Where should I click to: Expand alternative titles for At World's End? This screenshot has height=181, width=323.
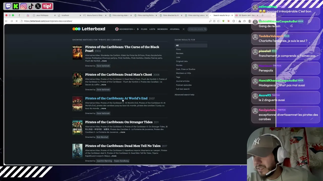tap(103, 108)
